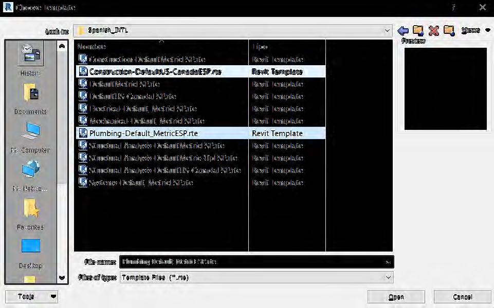Go back with the blue arrow icon

(x=403, y=30)
